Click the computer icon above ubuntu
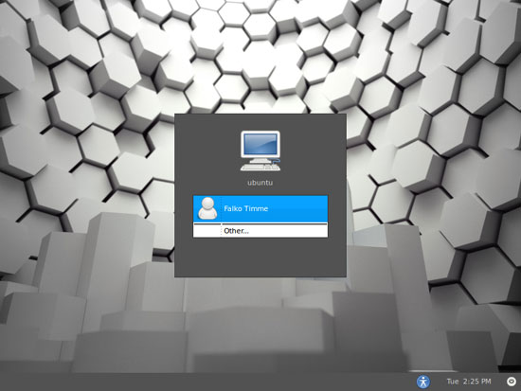The height and width of the screenshot is (391, 521). [x=260, y=151]
